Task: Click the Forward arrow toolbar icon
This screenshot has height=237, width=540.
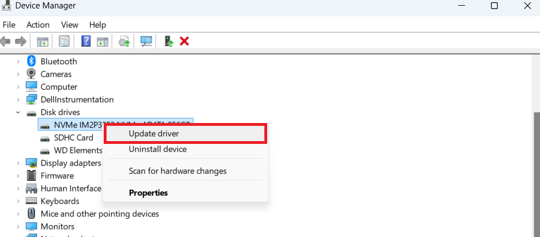Action: click(21, 41)
